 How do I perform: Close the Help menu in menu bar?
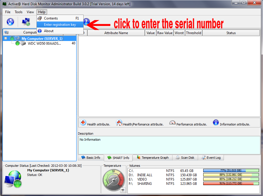[42, 12]
